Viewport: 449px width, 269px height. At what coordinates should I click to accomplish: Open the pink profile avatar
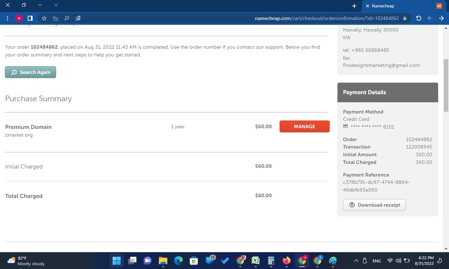click(19, 18)
